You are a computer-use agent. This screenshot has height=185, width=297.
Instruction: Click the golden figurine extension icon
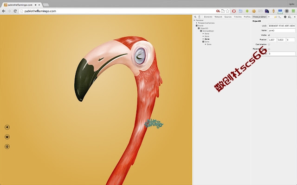point(273,11)
